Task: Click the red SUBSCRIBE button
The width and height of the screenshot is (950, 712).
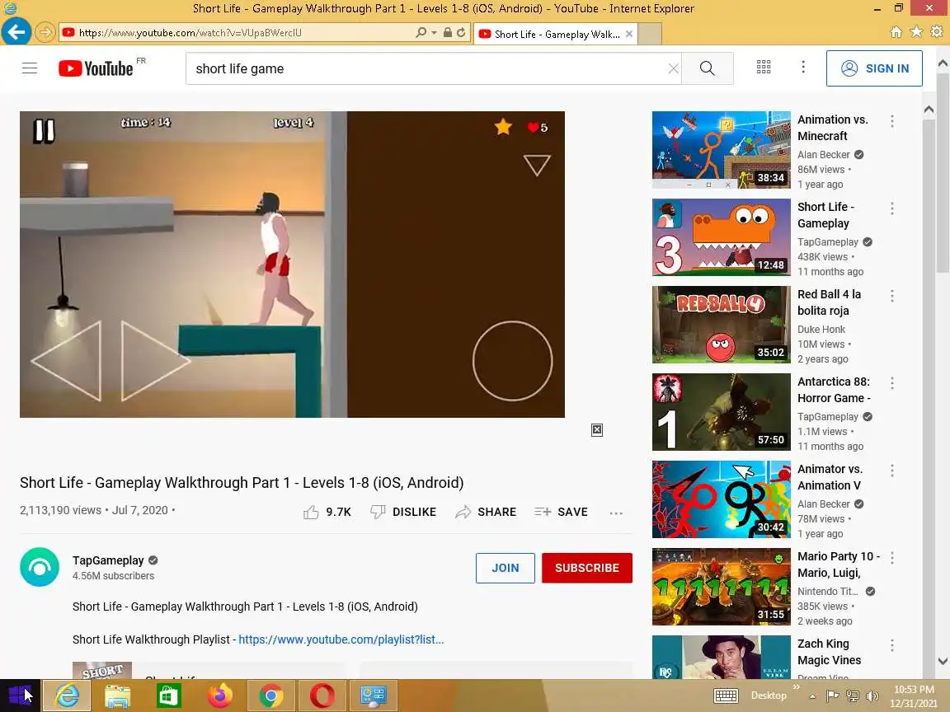Action: coord(587,568)
